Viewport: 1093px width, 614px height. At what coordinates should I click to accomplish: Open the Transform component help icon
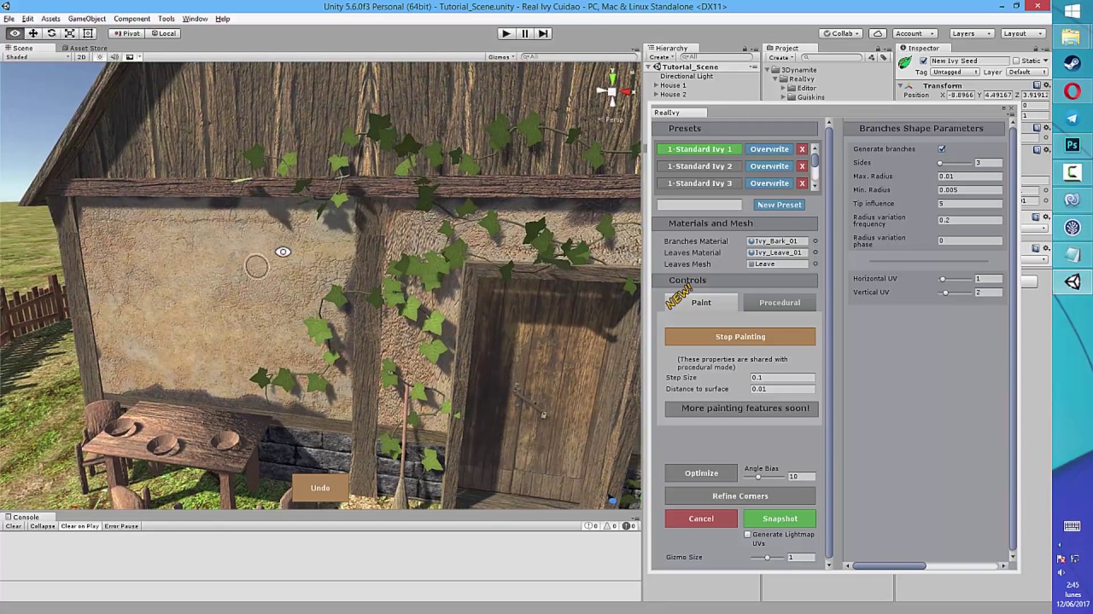pos(1037,85)
